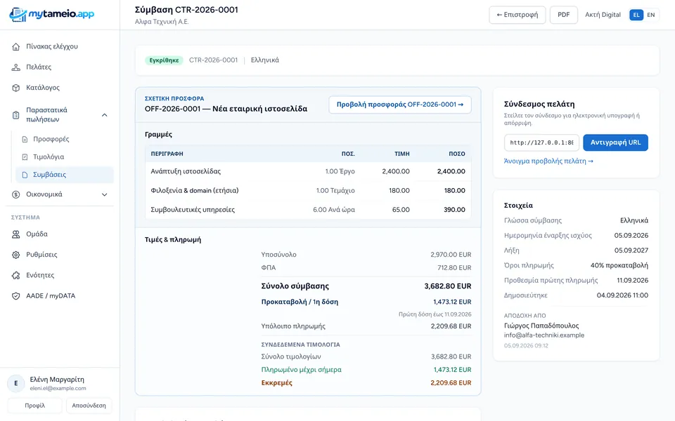Go to Πελάτες in the sidebar
Viewport: 675px width, 421px height.
pos(60,67)
